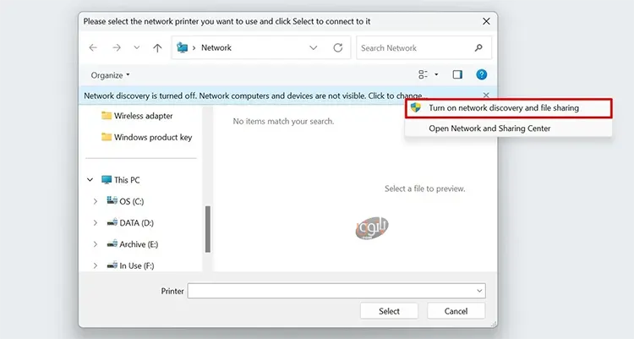
Task: Open Help with the question mark icon
Action: tap(481, 74)
